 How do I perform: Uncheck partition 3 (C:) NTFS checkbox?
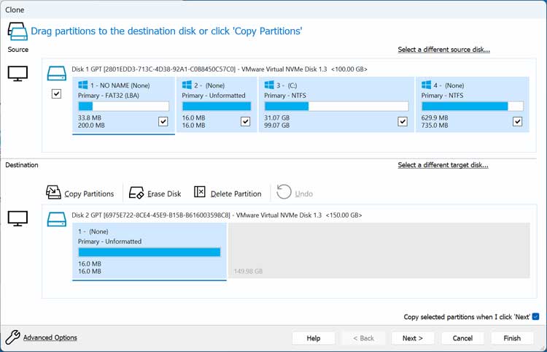click(x=403, y=121)
